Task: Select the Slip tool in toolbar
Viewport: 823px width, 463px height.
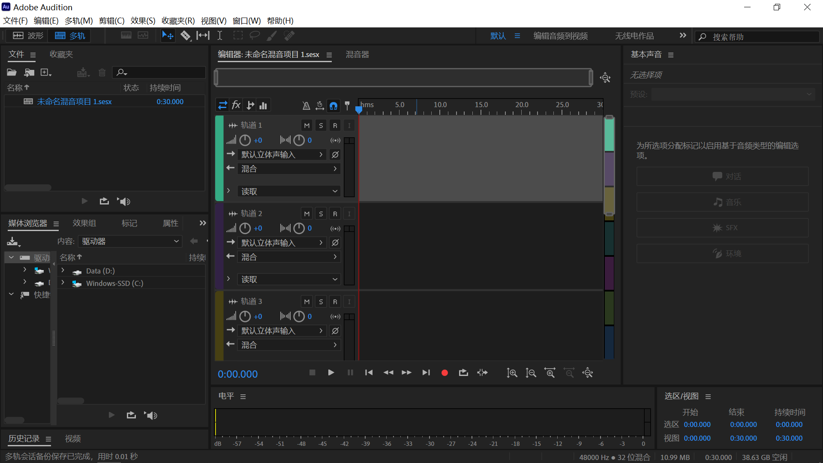Action: pyautogui.click(x=203, y=36)
